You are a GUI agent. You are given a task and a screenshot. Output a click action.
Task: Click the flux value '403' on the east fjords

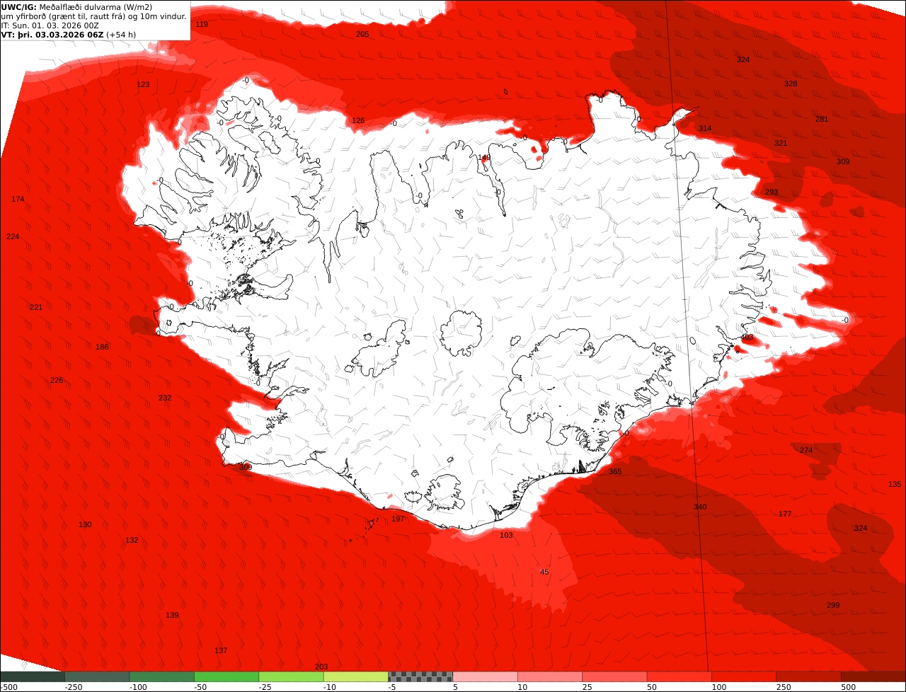(747, 338)
